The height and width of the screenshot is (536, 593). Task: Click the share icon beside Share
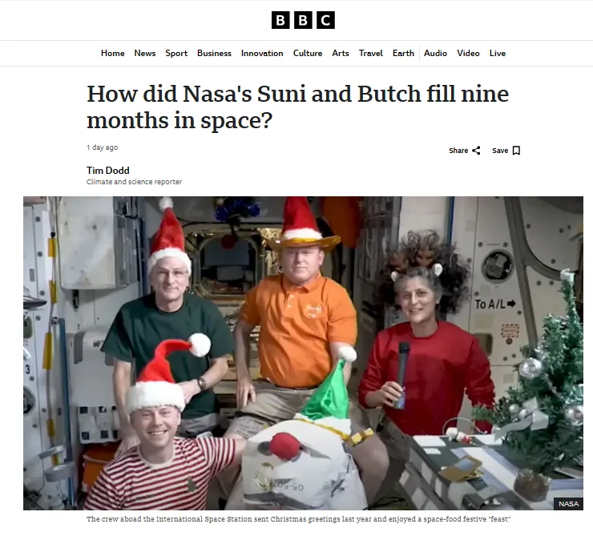tap(477, 151)
